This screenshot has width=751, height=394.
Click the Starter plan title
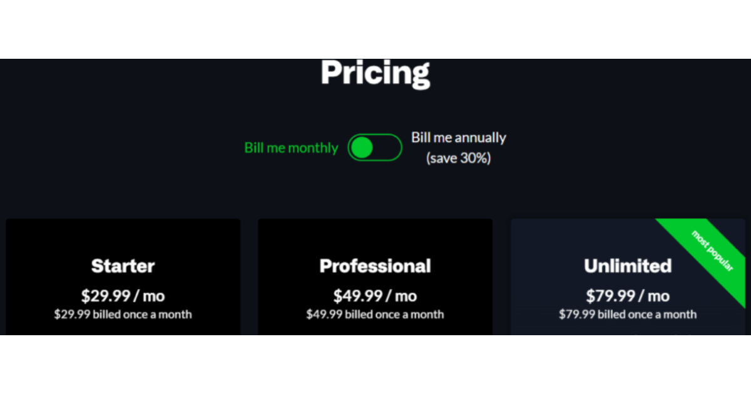tap(123, 266)
